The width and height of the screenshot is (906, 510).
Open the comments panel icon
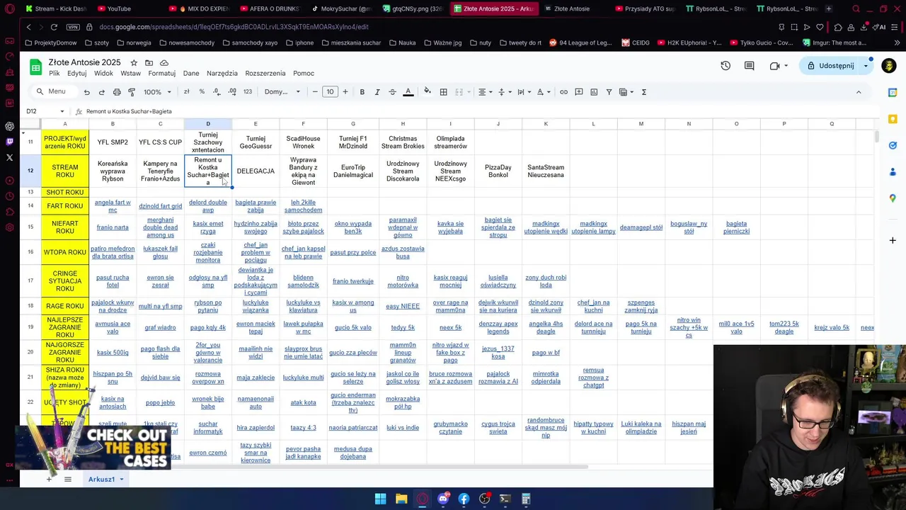(749, 66)
